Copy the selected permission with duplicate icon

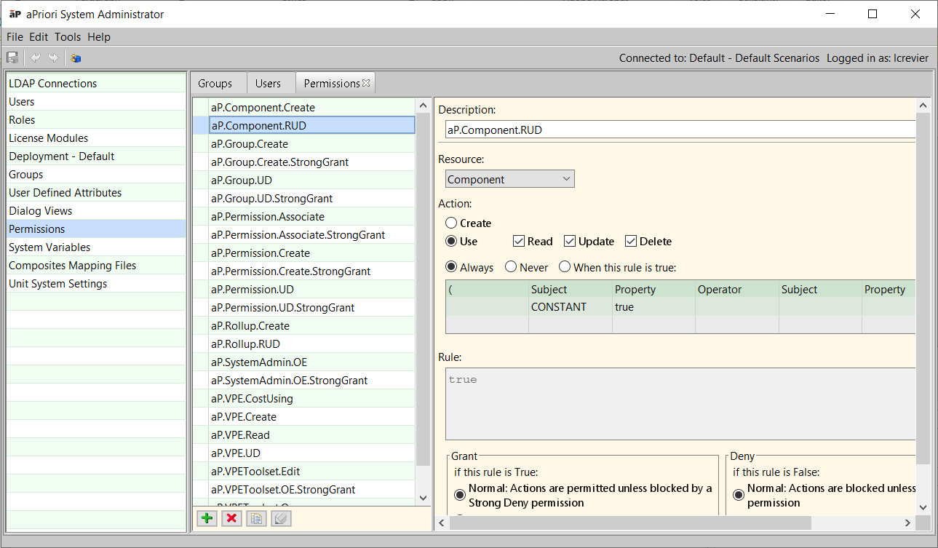point(255,518)
